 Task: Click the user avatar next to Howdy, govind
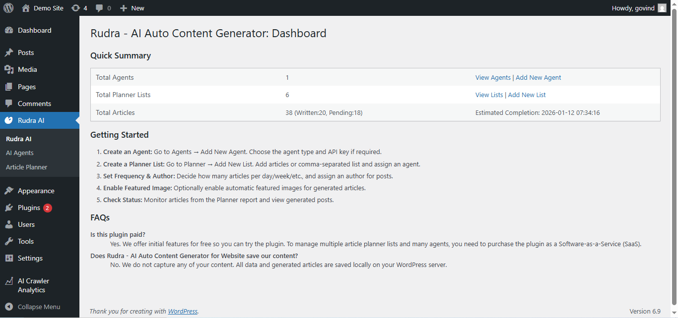tap(662, 8)
